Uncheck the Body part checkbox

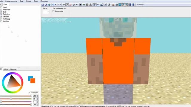click(1, 12)
